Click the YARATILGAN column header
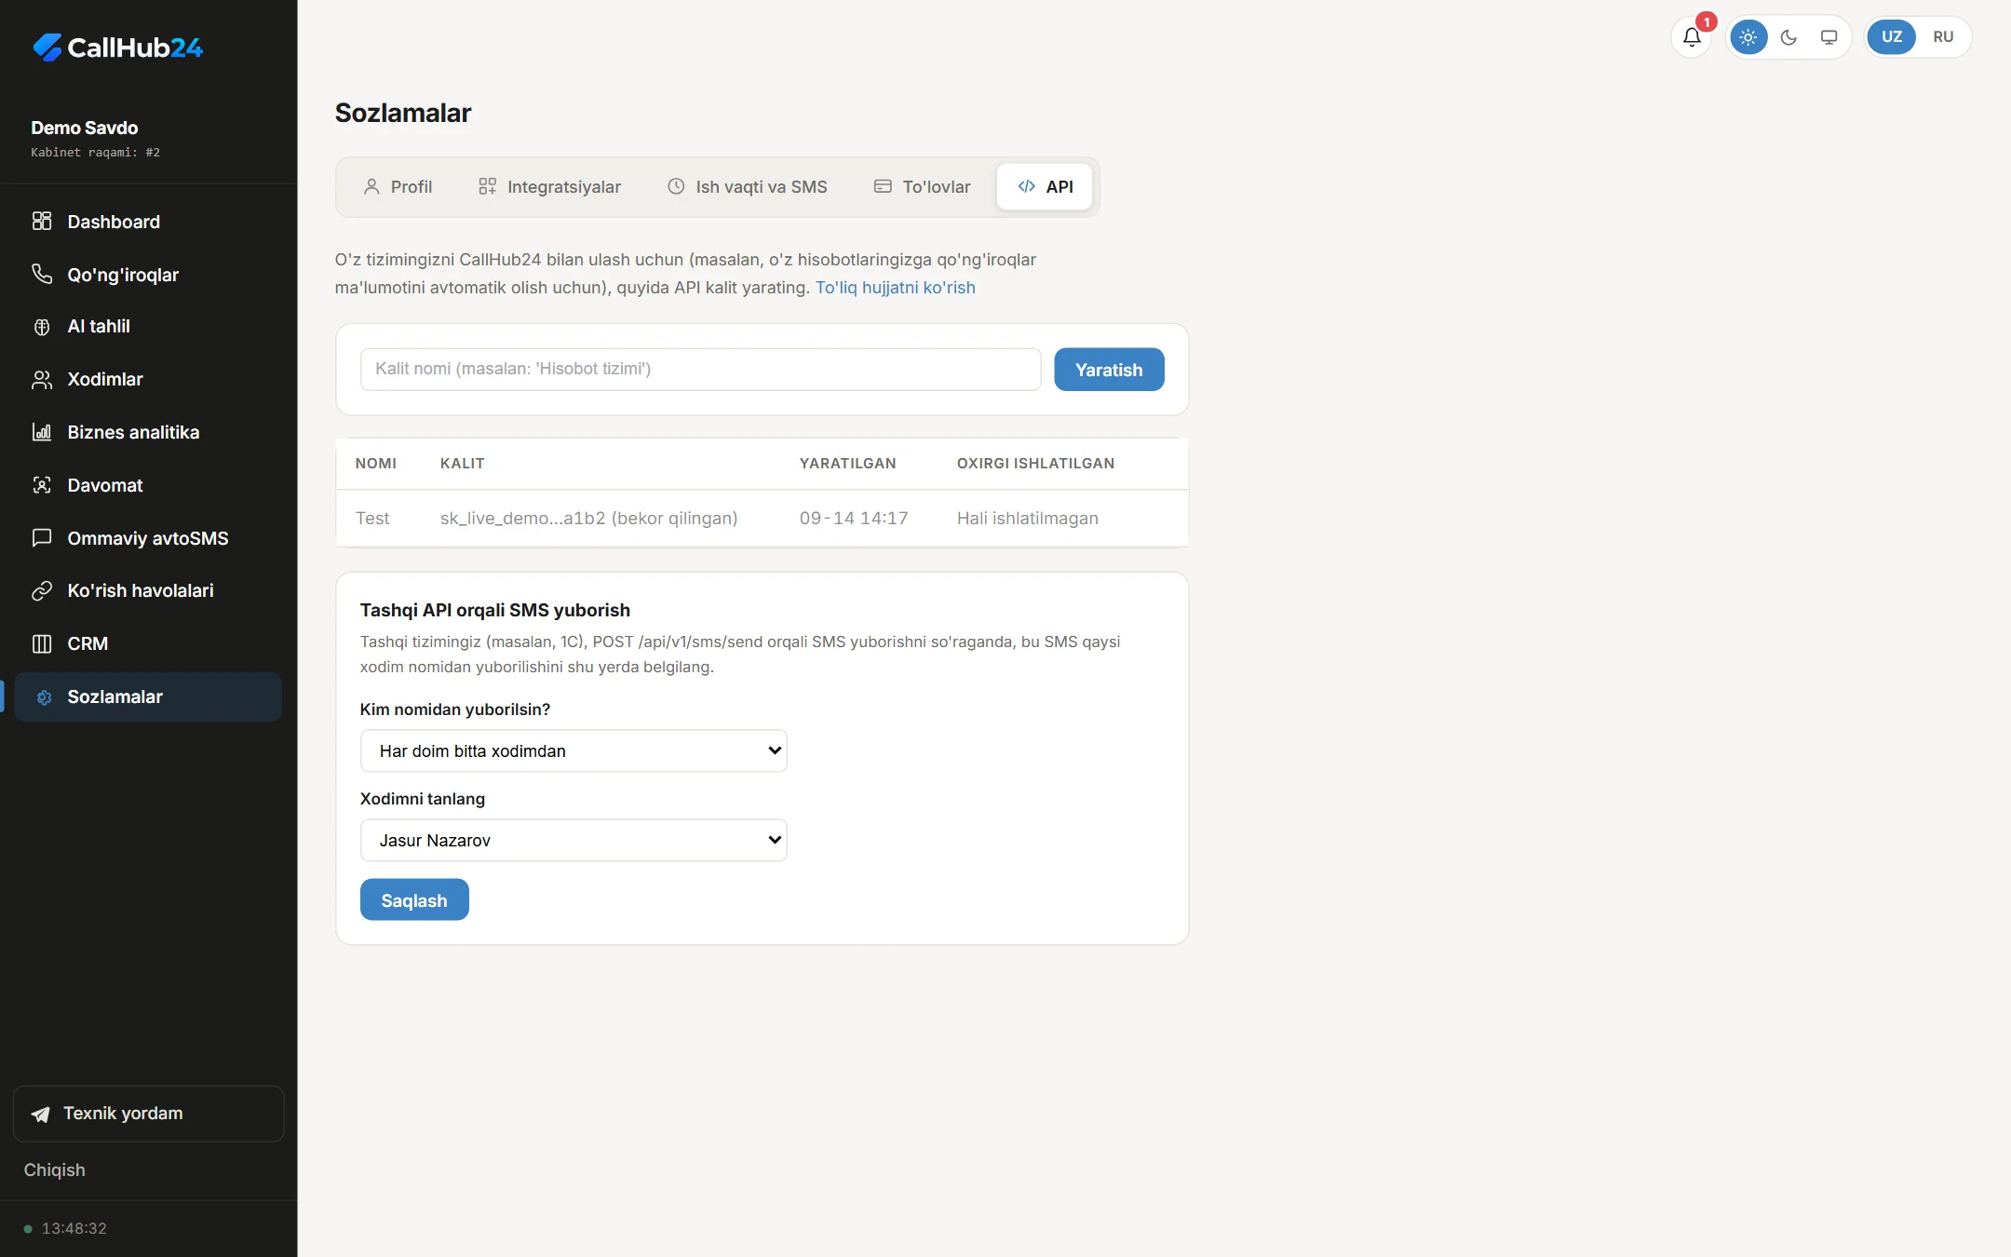This screenshot has width=2011, height=1257. pos(847,464)
